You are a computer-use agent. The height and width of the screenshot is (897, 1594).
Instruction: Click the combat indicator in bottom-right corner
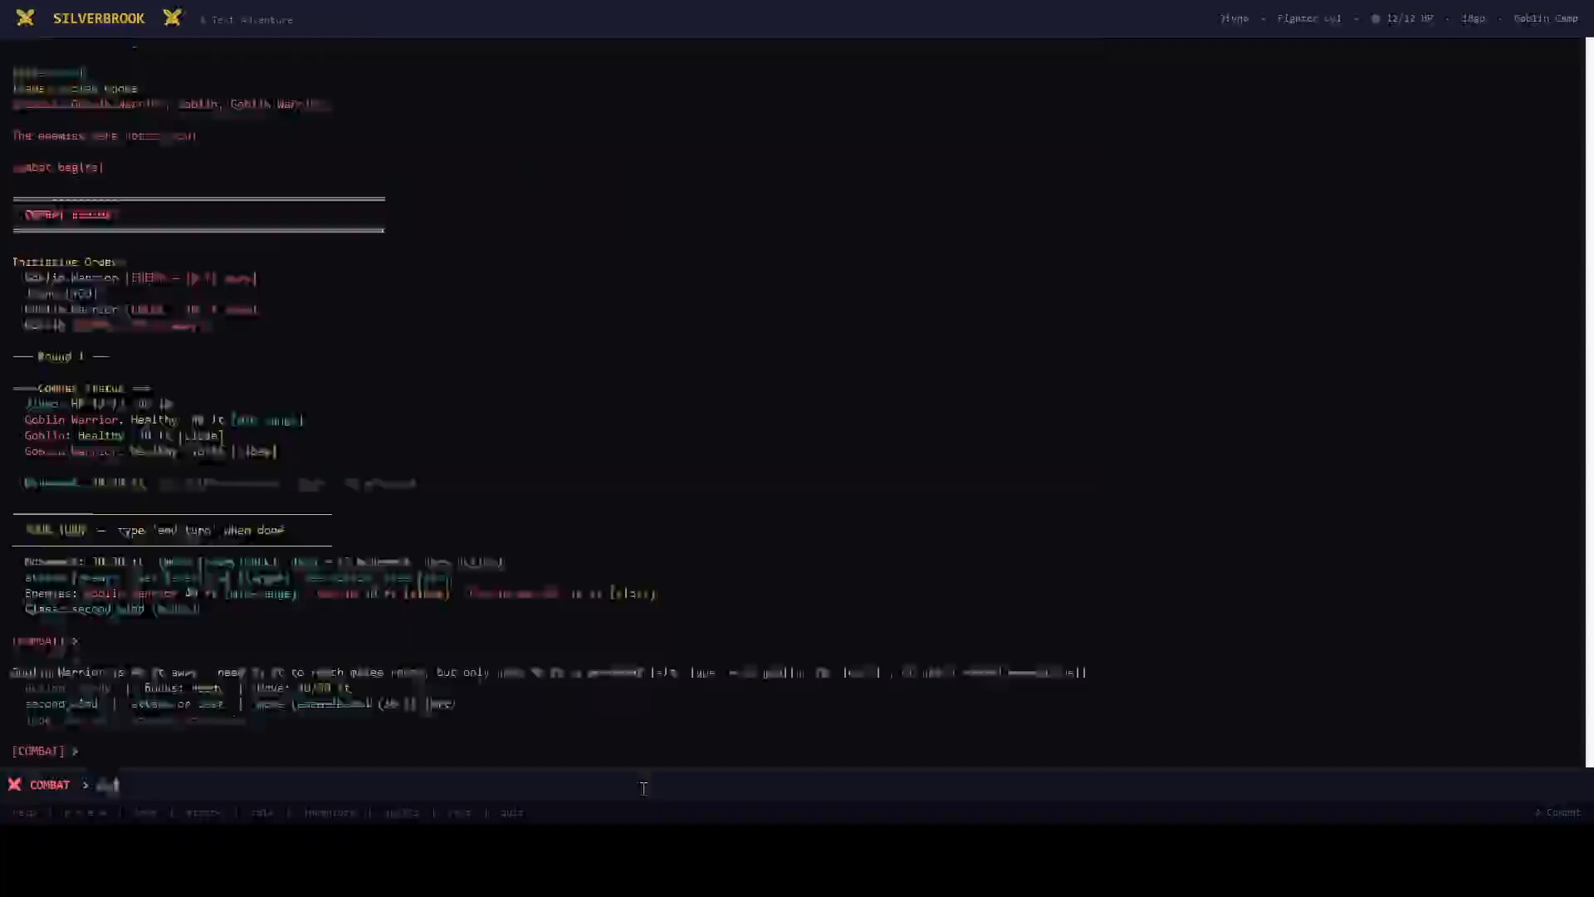1557,812
